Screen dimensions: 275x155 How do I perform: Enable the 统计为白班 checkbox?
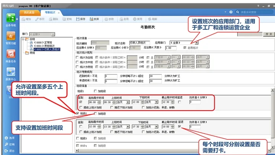(x=77, y=57)
